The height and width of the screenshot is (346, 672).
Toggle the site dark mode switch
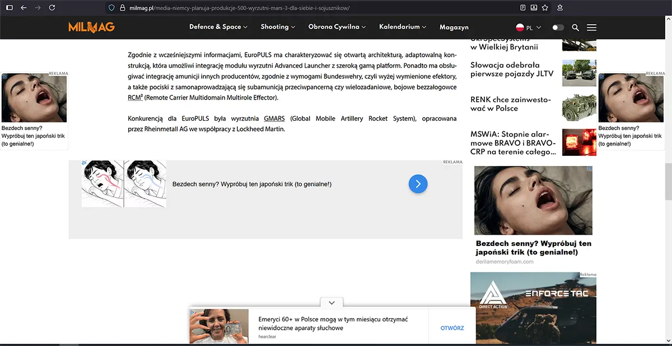(x=557, y=27)
